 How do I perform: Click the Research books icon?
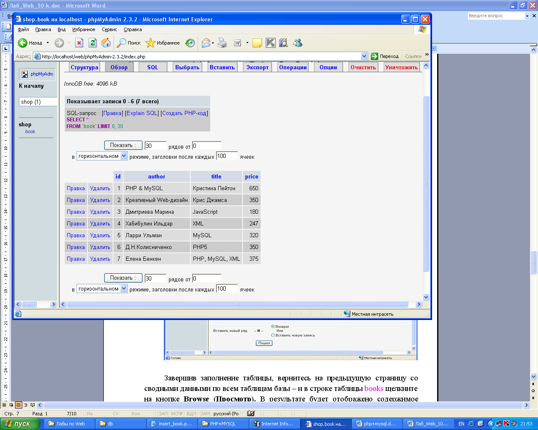pos(283,43)
